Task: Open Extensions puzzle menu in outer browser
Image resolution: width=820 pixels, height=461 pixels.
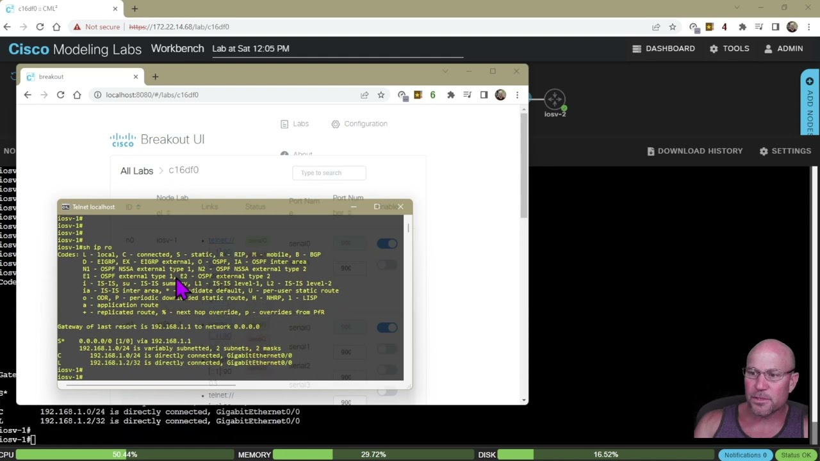Action: [742, 27]
